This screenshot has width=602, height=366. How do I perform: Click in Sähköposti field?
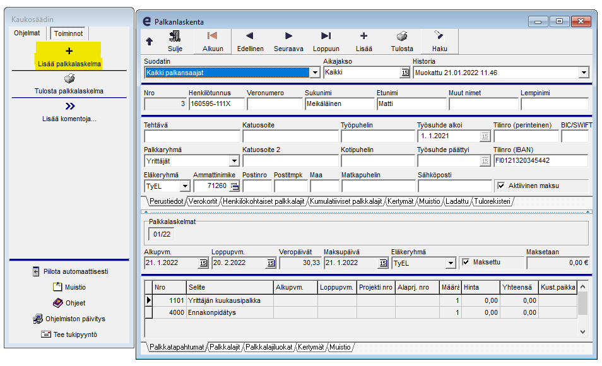[454, 186]
